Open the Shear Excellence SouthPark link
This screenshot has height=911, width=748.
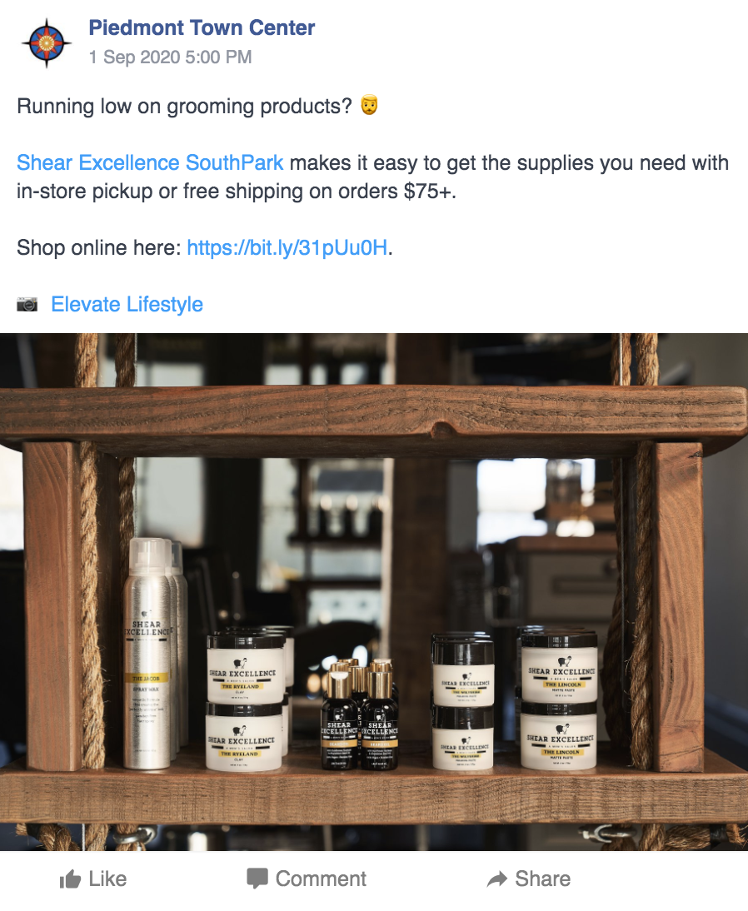(x=150, y=162)
